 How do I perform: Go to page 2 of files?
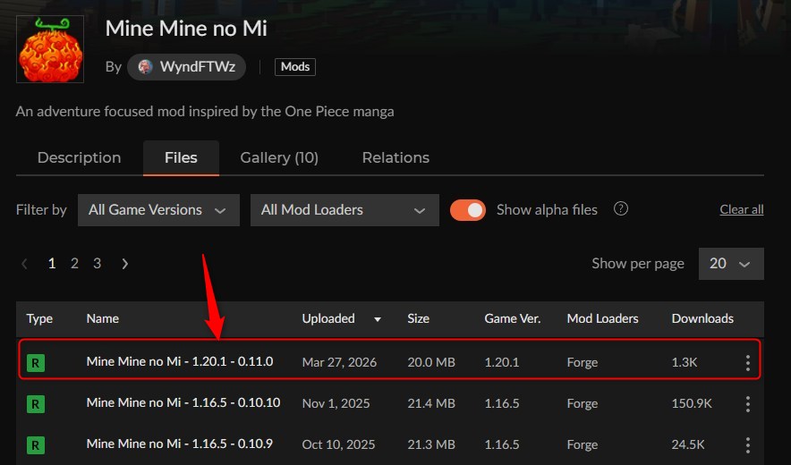tap(74, 263)
